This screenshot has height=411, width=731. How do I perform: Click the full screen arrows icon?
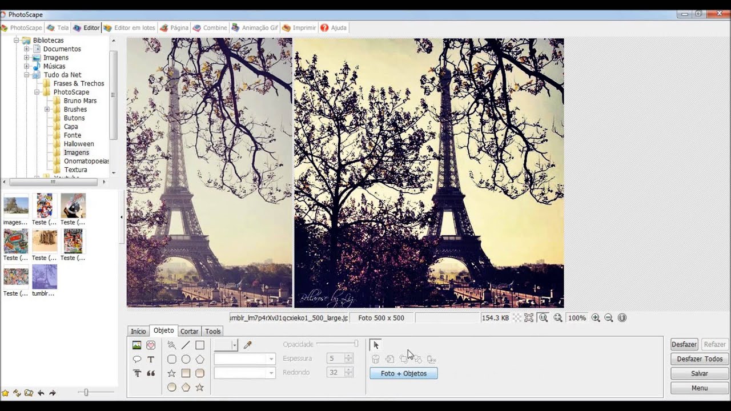tap(529, 318)
